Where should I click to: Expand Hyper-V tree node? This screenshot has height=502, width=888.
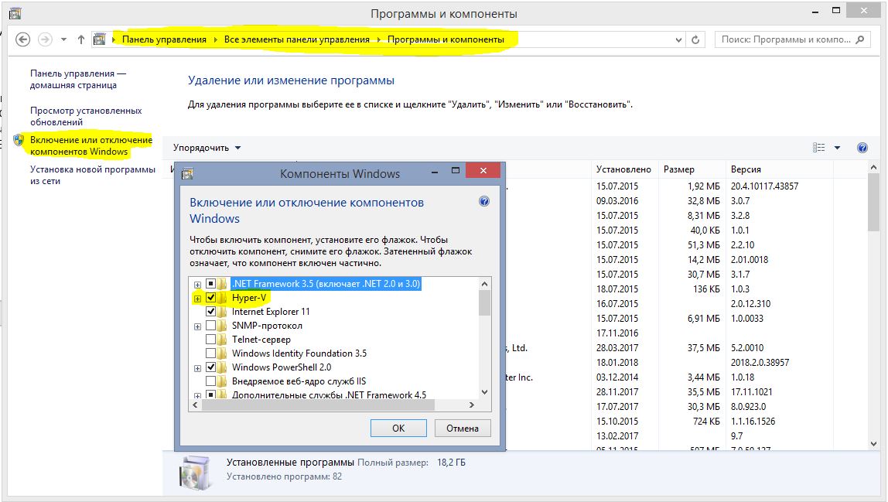(x=197, y=299)
